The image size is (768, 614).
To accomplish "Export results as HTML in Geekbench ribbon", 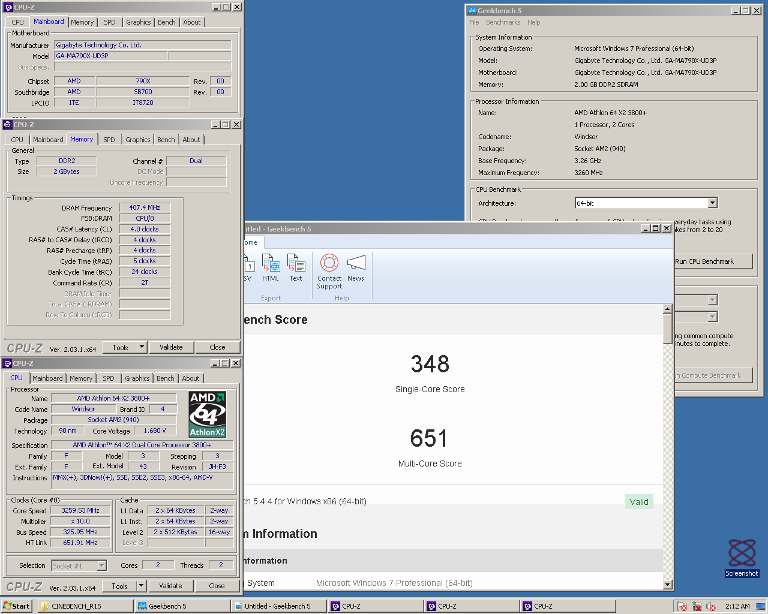I will (x=271, y=267).
